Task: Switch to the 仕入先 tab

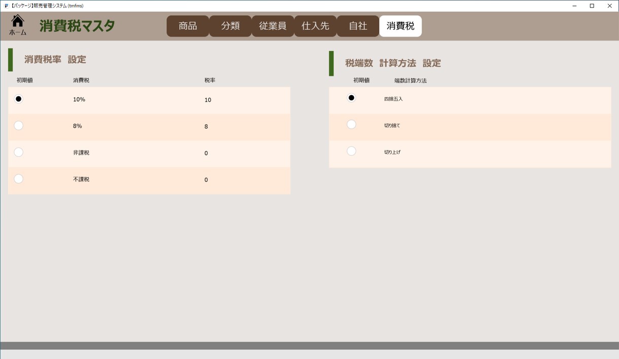Action: [316, 26]
